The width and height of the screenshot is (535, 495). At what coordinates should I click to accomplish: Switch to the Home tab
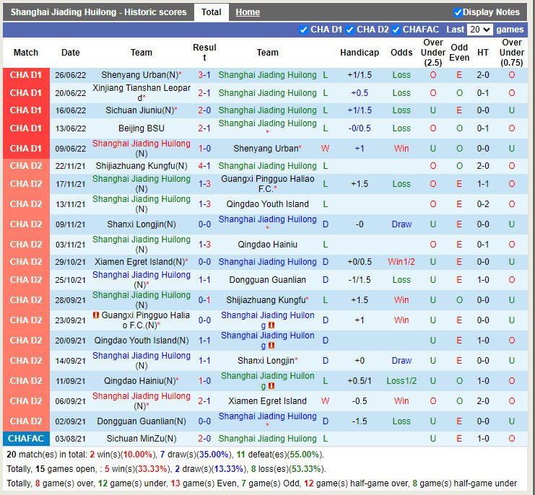(x=248, y=12)
